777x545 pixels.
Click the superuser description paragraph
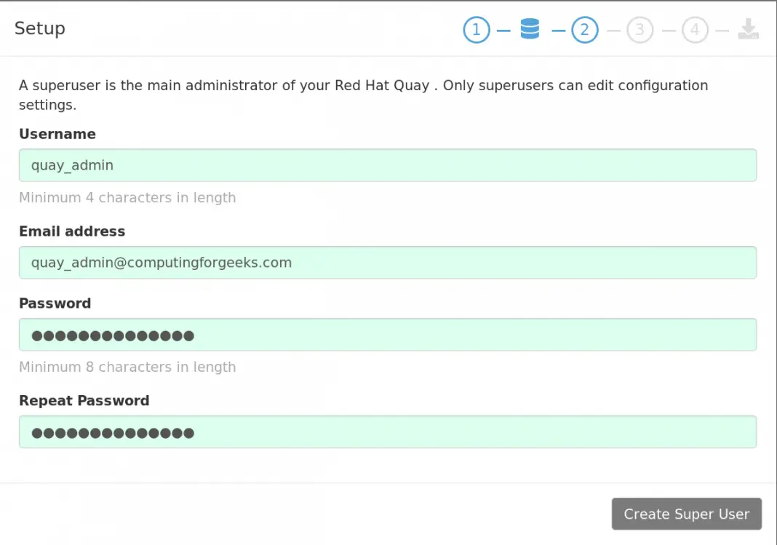[x=363, y=95]
